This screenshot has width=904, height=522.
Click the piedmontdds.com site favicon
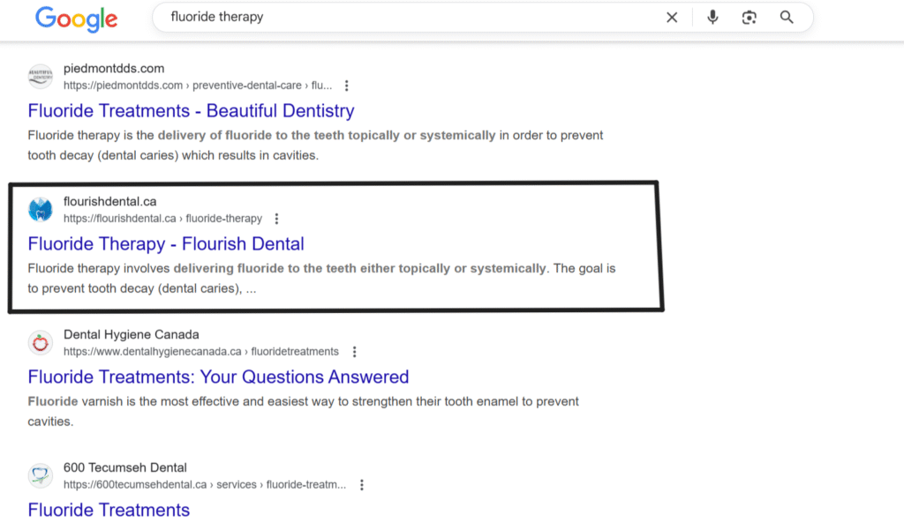coord(41,77)
